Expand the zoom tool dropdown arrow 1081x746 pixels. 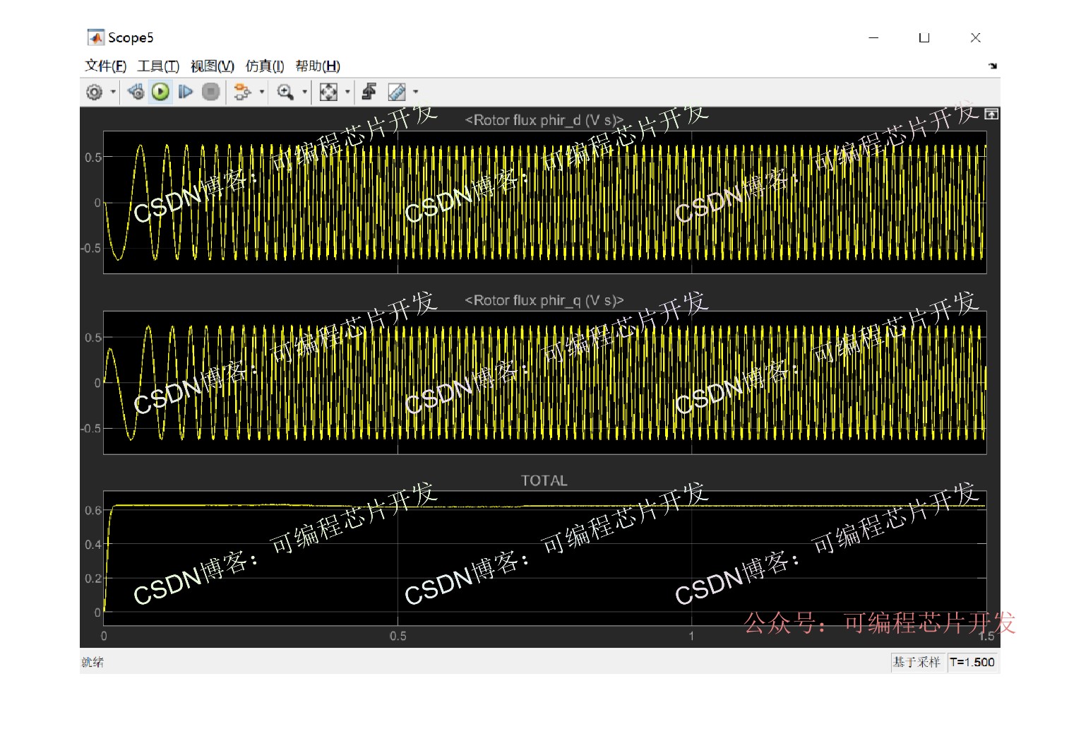coord(305,92)
